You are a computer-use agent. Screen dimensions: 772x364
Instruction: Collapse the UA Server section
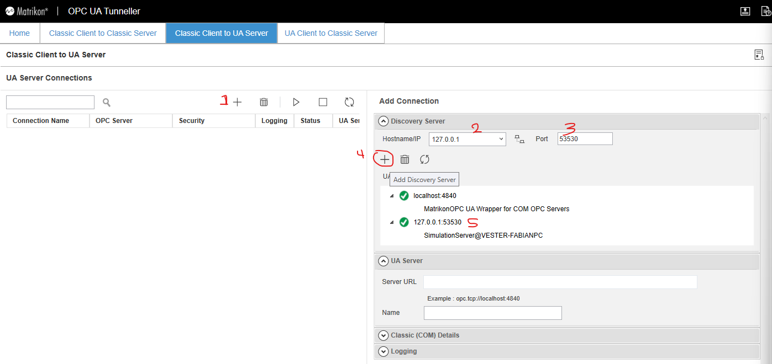[383, 261]
